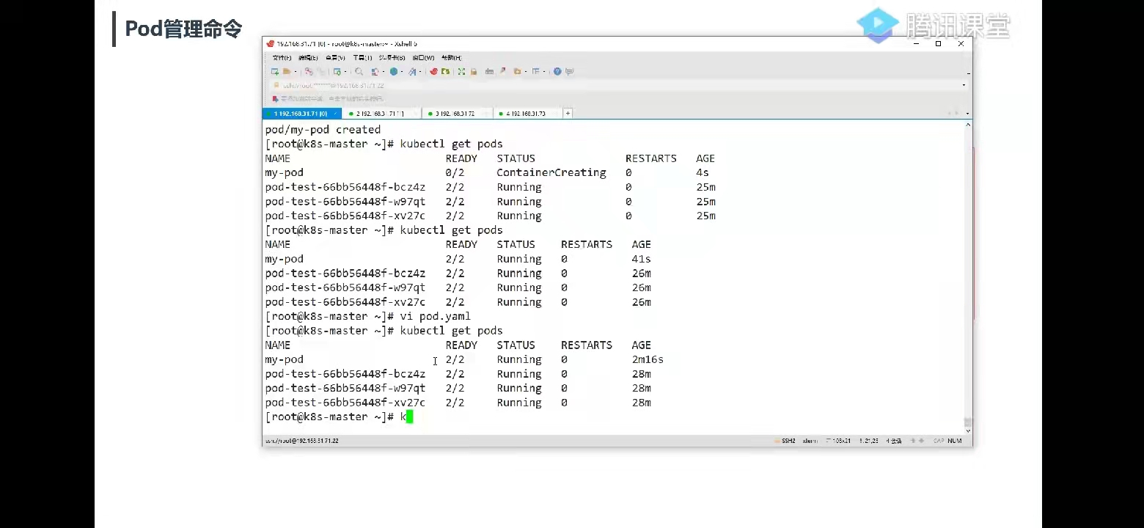Click the Copy icon in the toolbar

point(309,72)
